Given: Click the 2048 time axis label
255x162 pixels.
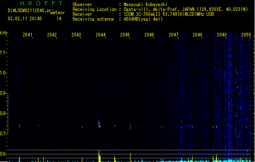Looking at the screenshot, I should coord(197,35).
